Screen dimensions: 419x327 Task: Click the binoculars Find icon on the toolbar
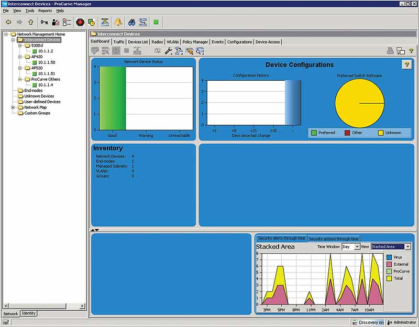[133, 22]
